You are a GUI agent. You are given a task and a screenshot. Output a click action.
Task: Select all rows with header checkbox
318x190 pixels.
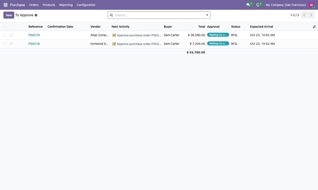[x=5, y=27]
